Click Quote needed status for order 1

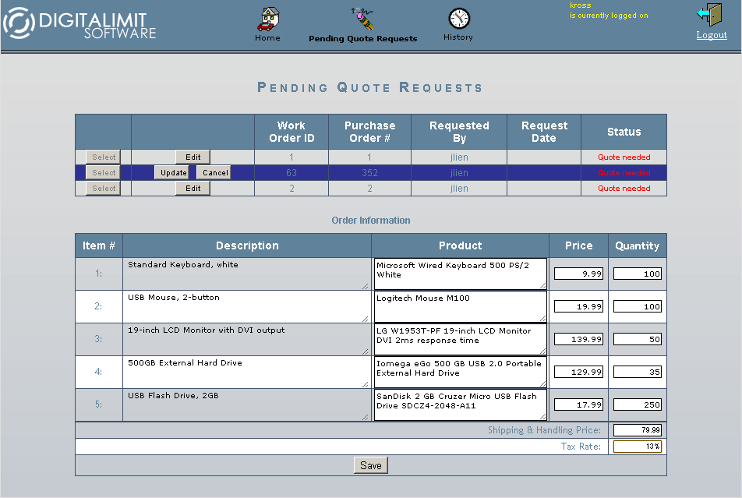(624, 157)
